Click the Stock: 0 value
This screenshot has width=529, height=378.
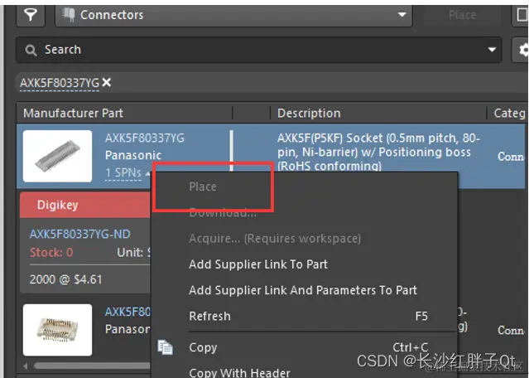[51, 252]
